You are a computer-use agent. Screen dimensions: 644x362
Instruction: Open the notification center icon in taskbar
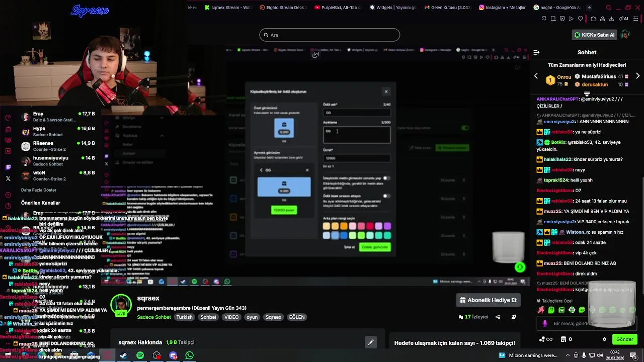(x=633, y=355)
